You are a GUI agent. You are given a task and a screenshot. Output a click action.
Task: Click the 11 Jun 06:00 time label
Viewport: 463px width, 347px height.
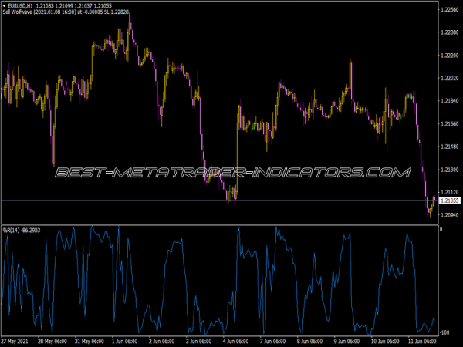(x=417, y=341)
